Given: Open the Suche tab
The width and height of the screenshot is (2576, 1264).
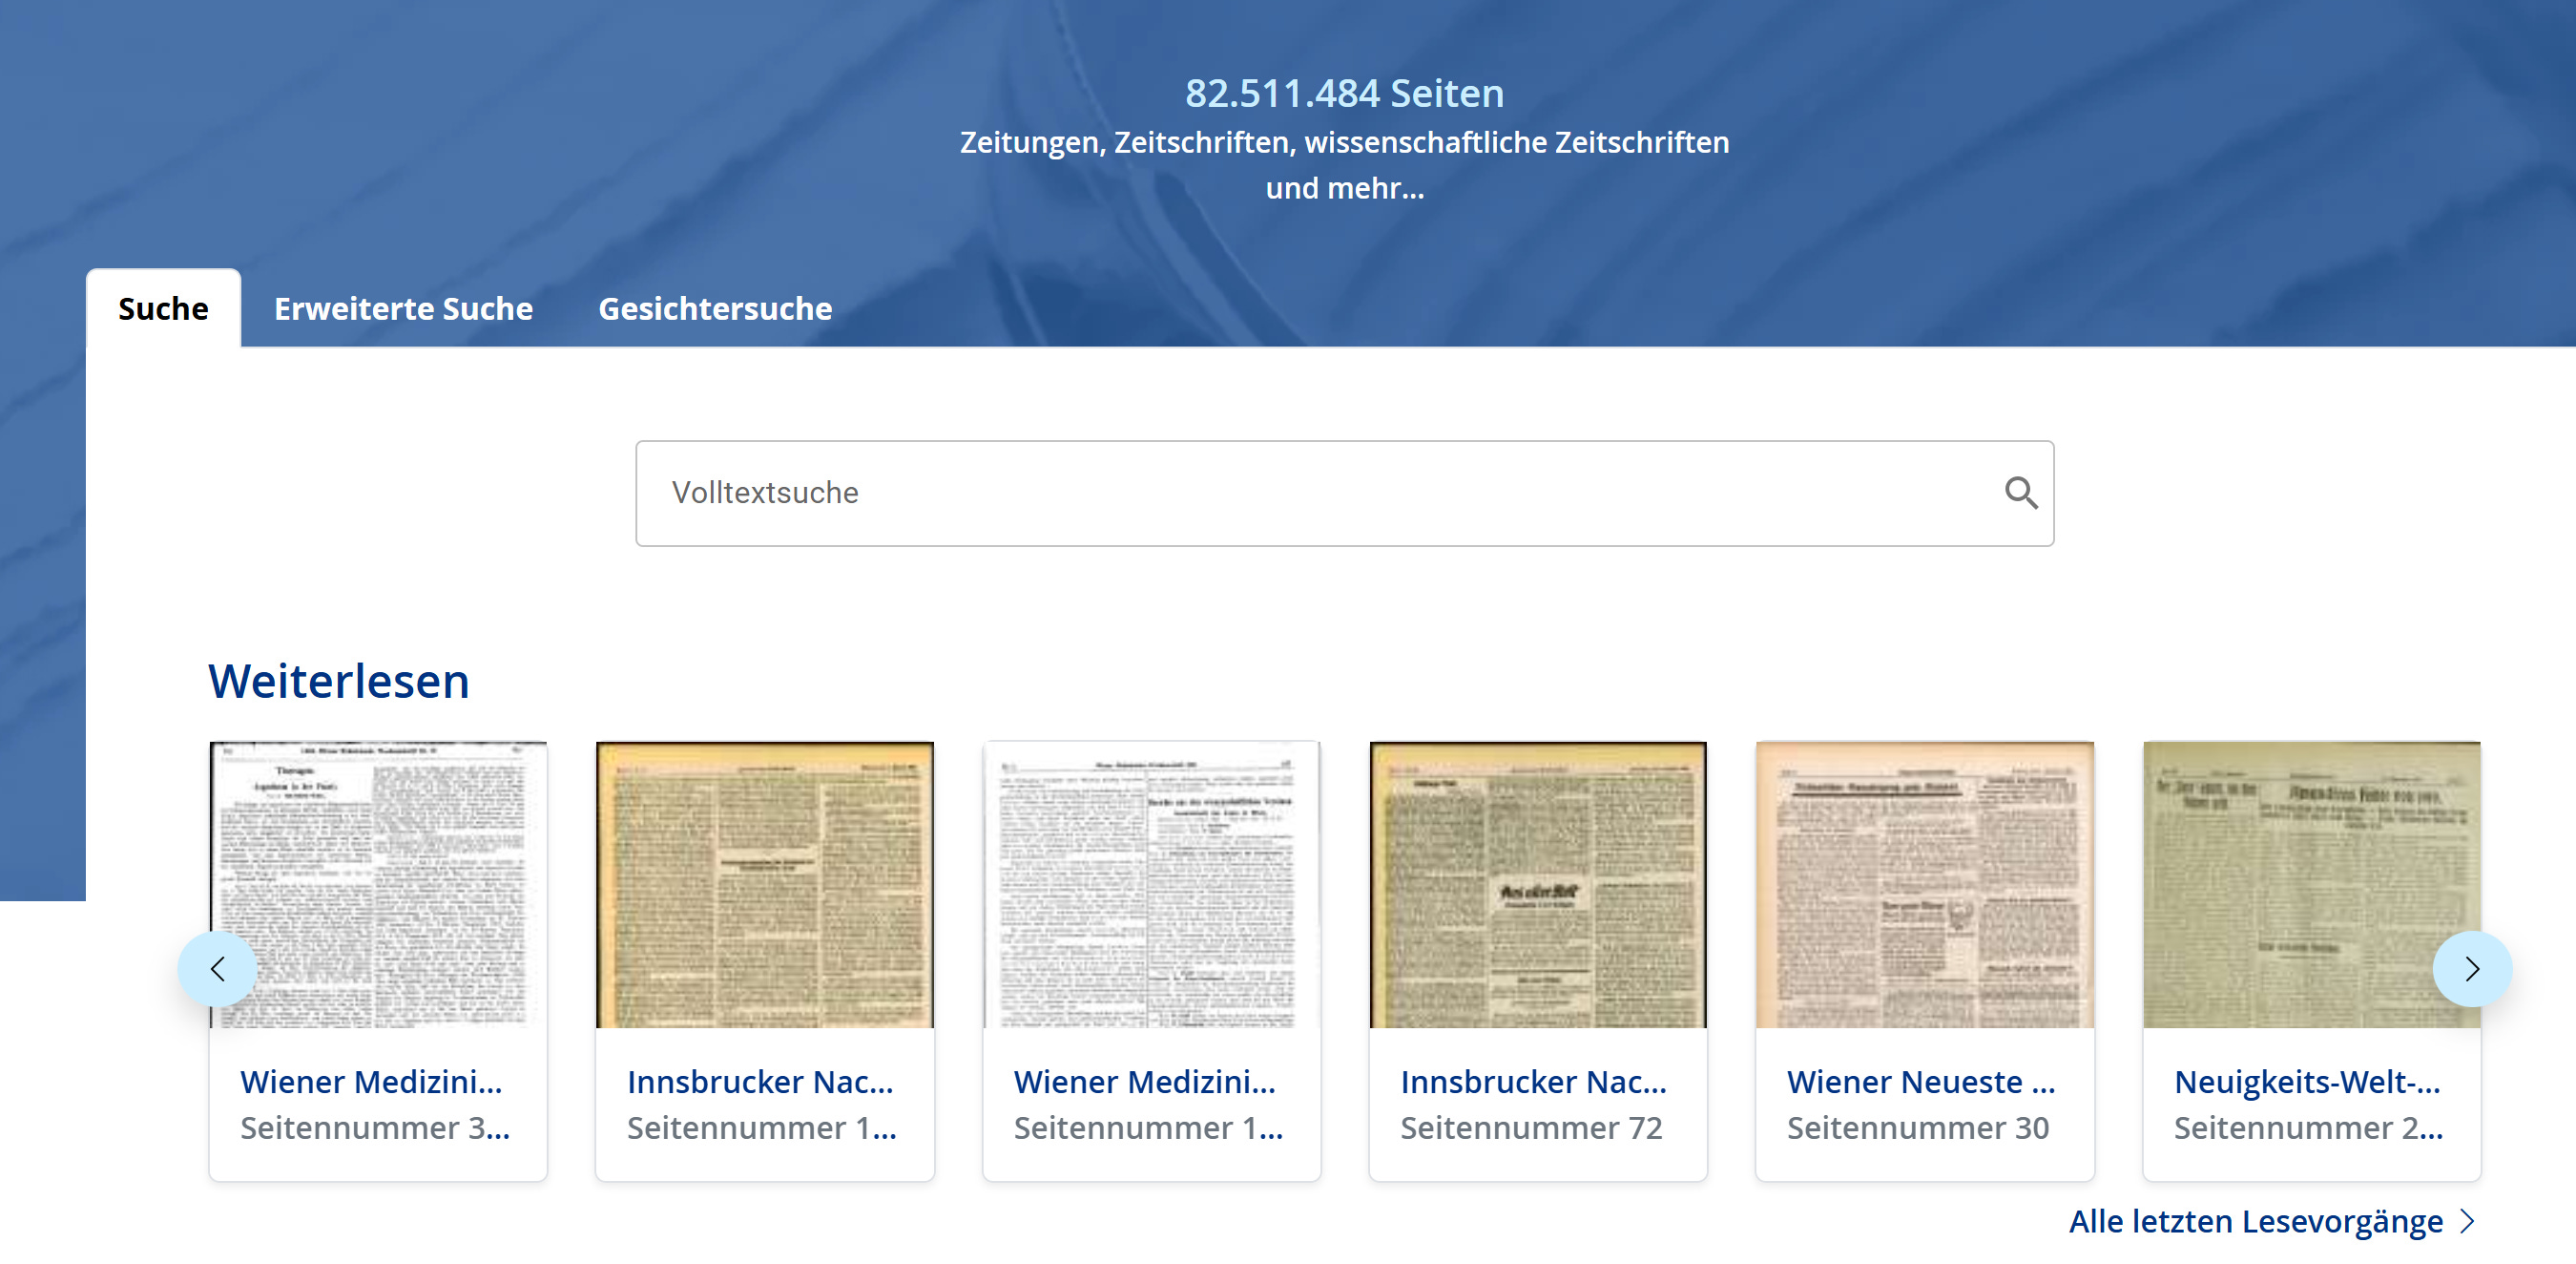Looking at the screenshot, I should (x=163, y=308).
